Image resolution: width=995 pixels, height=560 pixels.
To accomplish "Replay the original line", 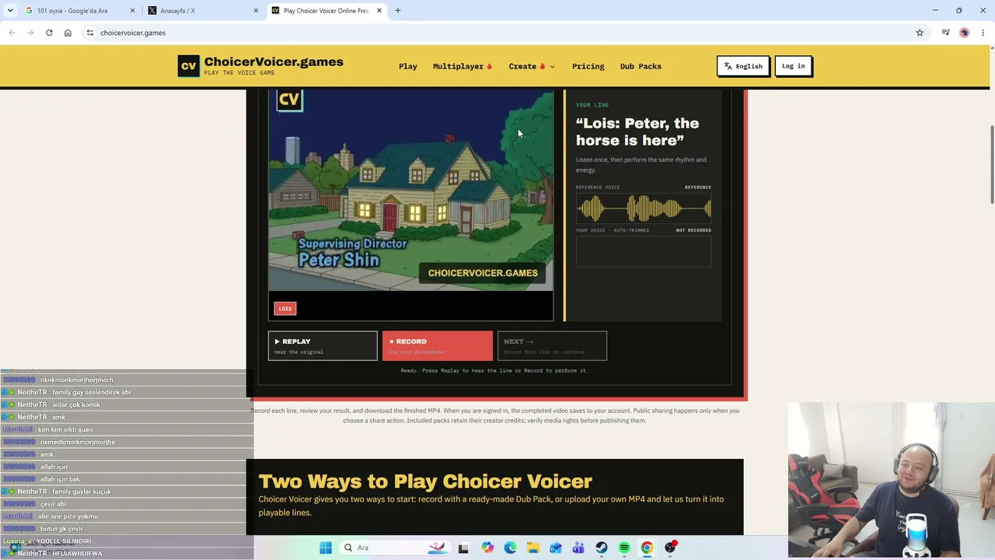I will (x=323, y=345).
